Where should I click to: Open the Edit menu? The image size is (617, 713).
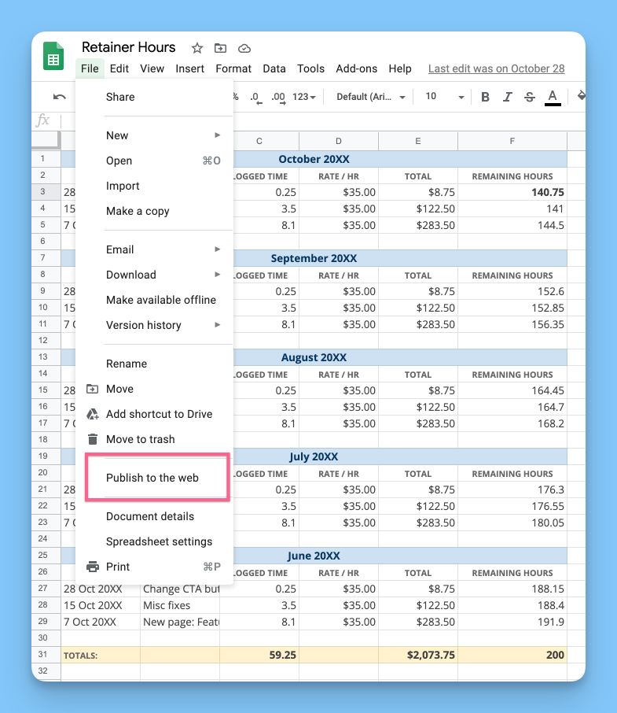(119, 68)
